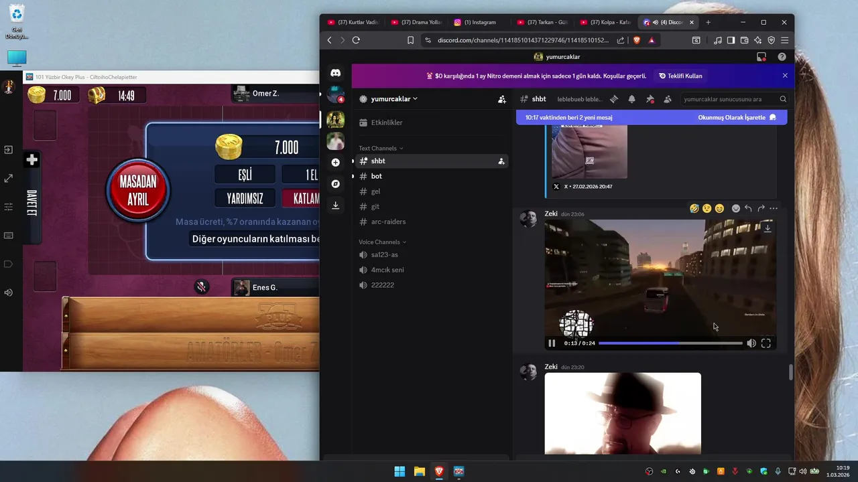Download the video attachment
The height and width of the screenshot is (482, 858).
768,228
